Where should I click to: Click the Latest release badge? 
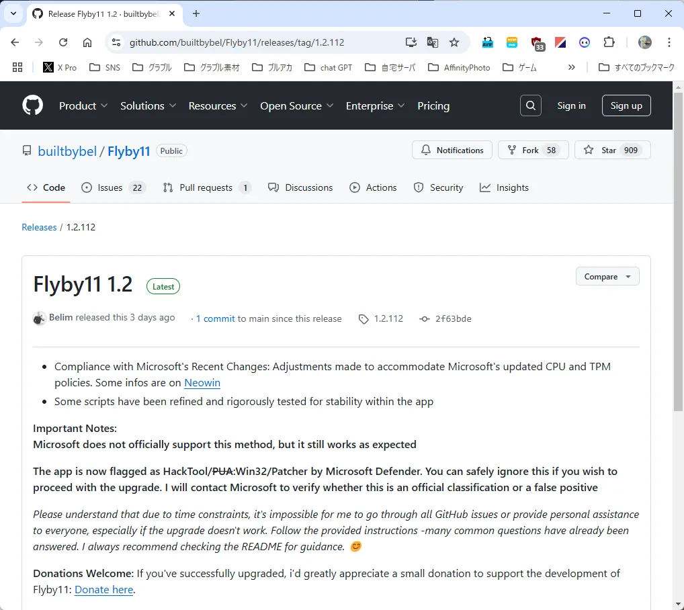click(163, 286)
